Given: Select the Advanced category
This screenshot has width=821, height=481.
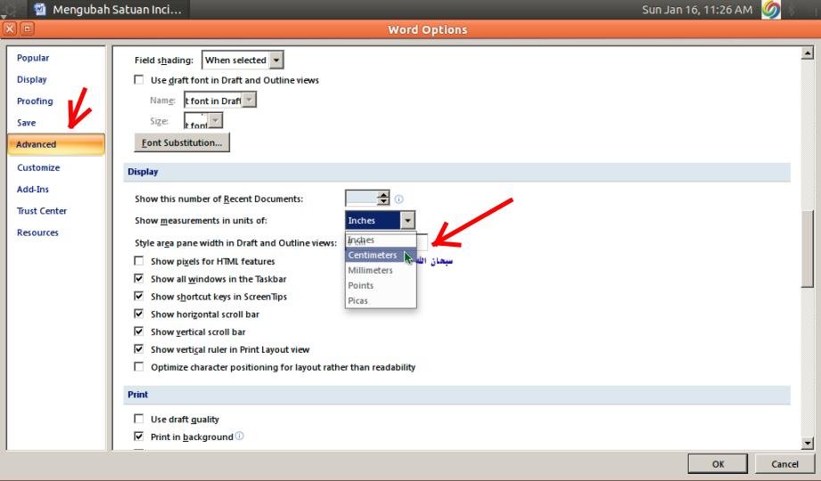Looking at the screenshot, I should point(56,144).
